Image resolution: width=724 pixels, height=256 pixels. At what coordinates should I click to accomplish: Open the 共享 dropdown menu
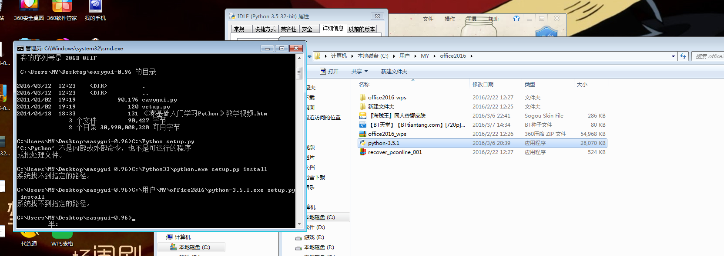click(359, 72)
